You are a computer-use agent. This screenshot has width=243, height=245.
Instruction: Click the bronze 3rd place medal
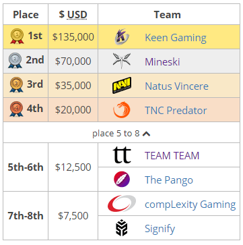click(16, 85)
